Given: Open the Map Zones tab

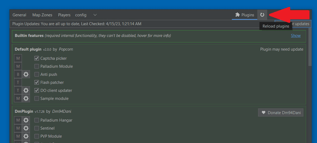Looking at the screenshot, I should 42,15.
